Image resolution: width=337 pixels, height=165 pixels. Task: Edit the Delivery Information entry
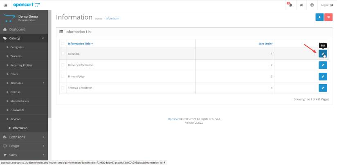click(x=323, y=65)
